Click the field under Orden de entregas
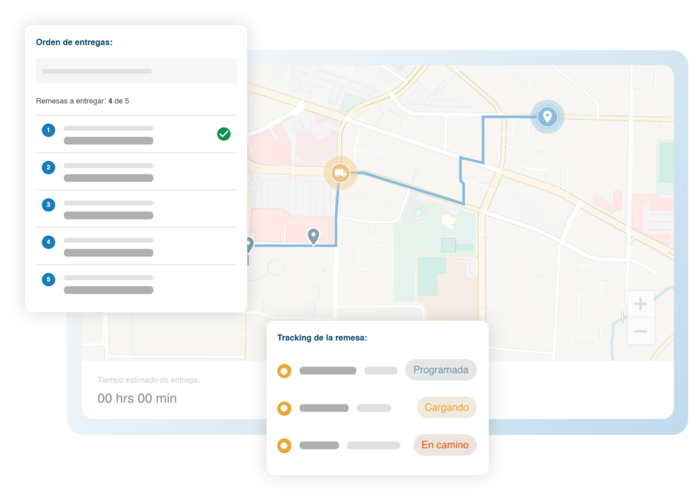689x500 pixels. (x=136, y=71)
